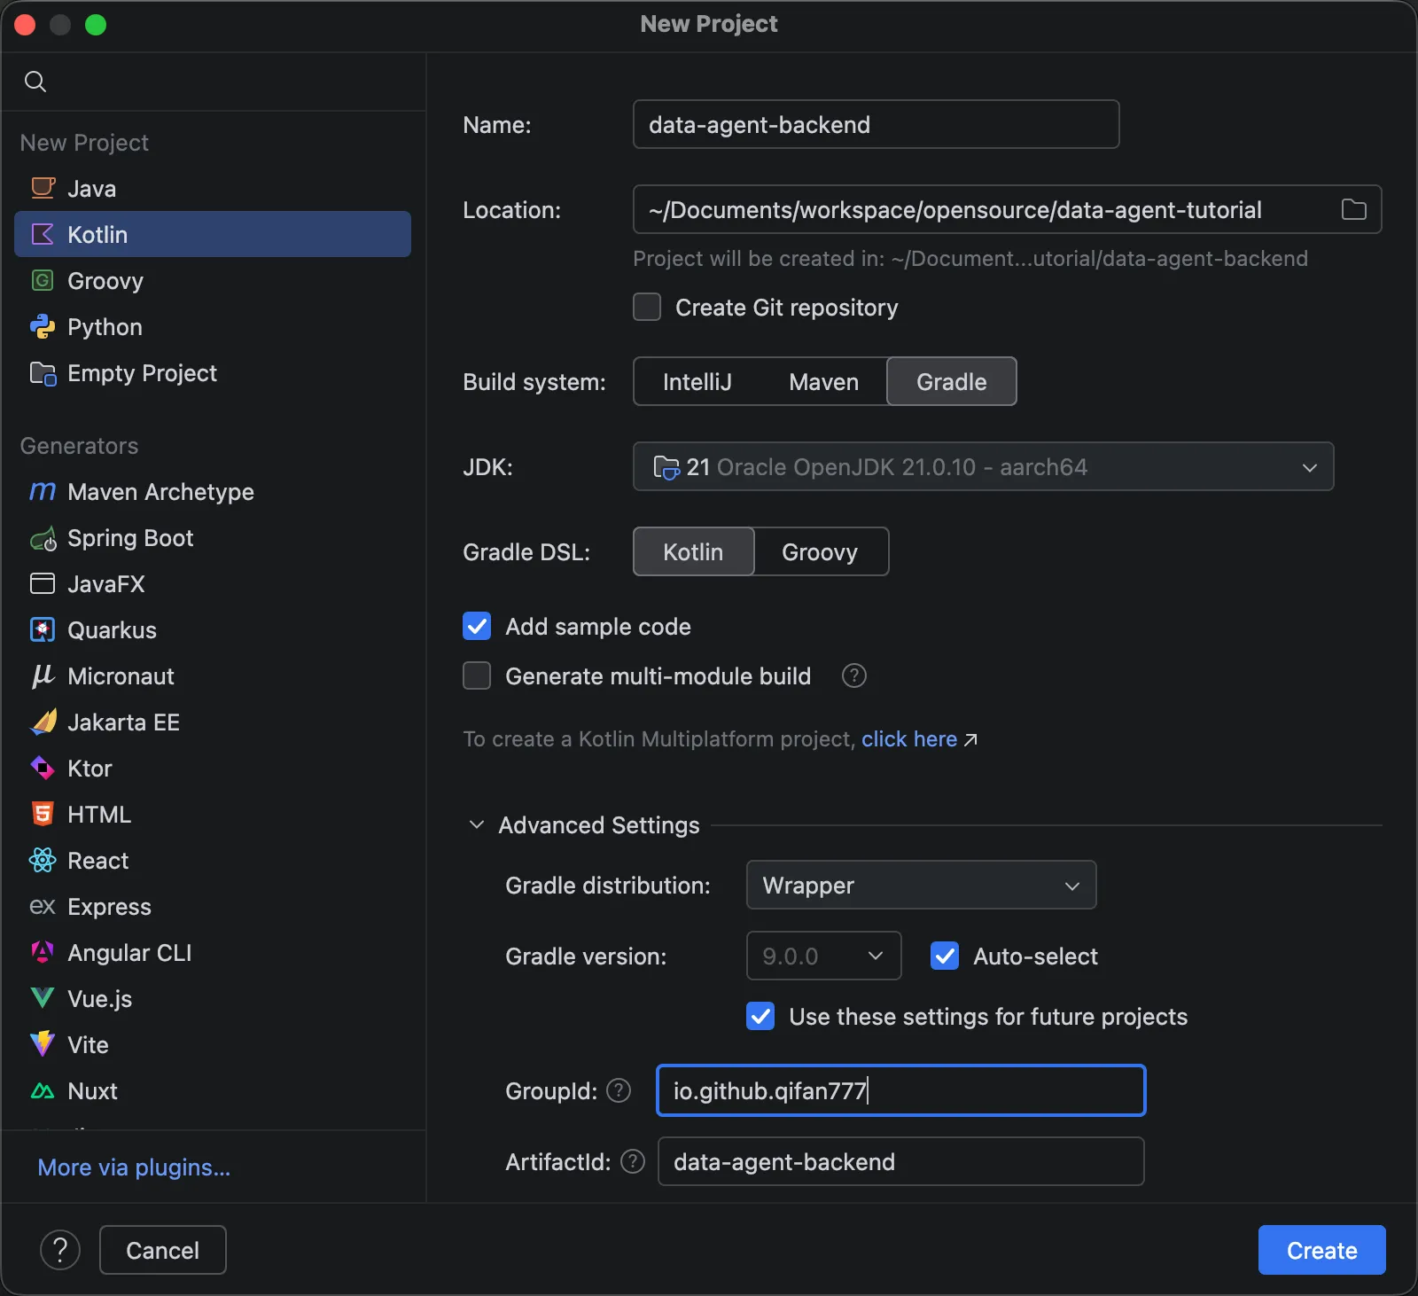Open the Kotlin Multiplatform click here link
Image resolution: width=1418 pixels, height=1296 pixels.
click(x=909, y=738)
